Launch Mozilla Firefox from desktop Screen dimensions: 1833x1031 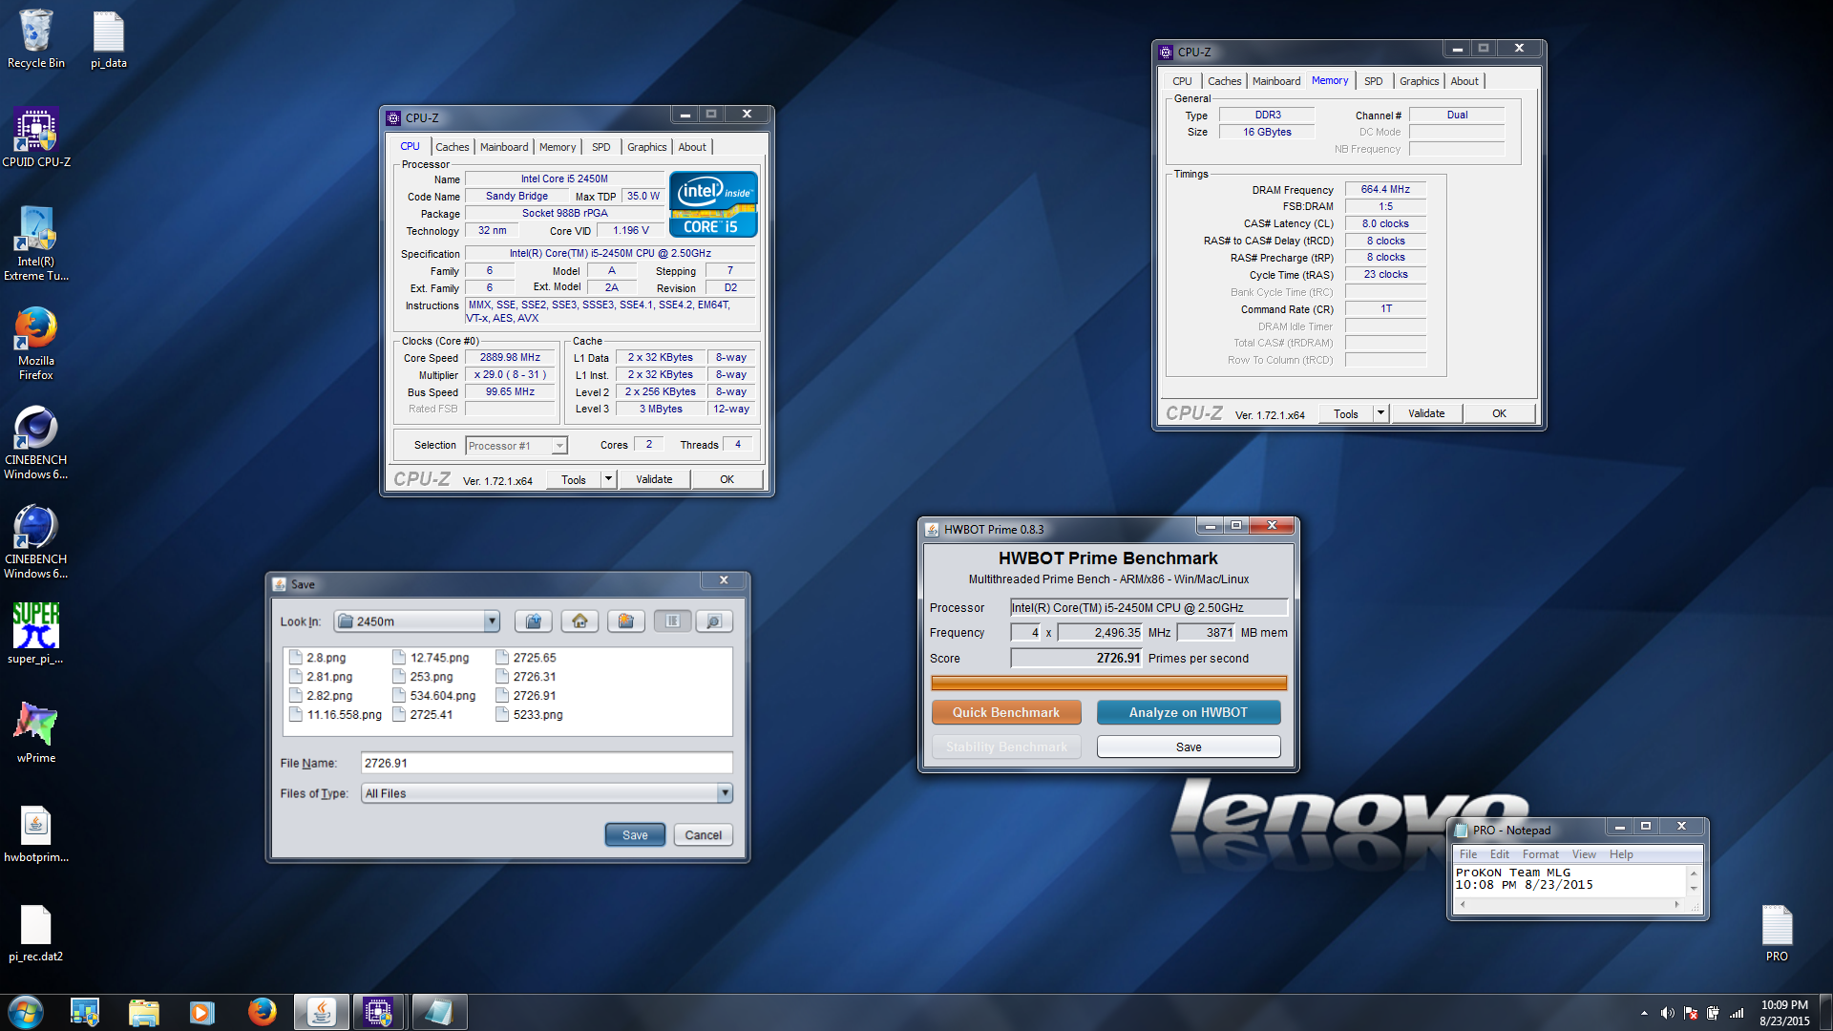[36, 344]
